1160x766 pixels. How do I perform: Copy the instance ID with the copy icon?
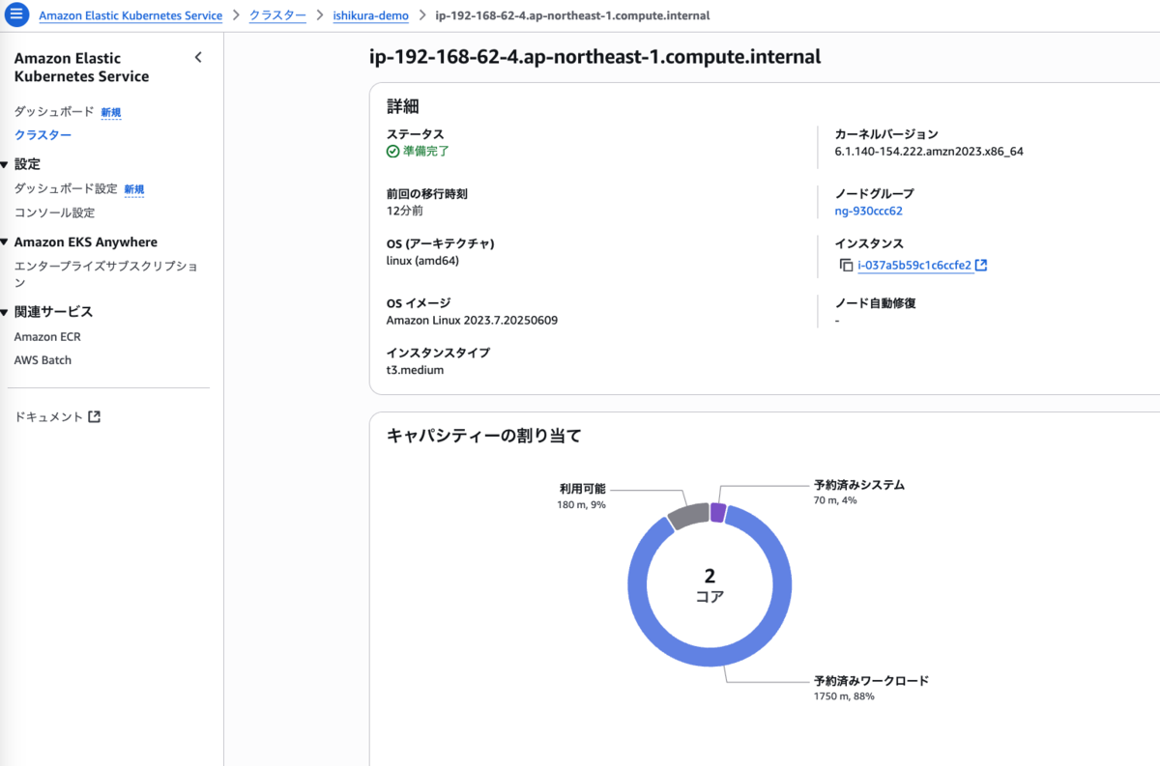tap(847, 265)
